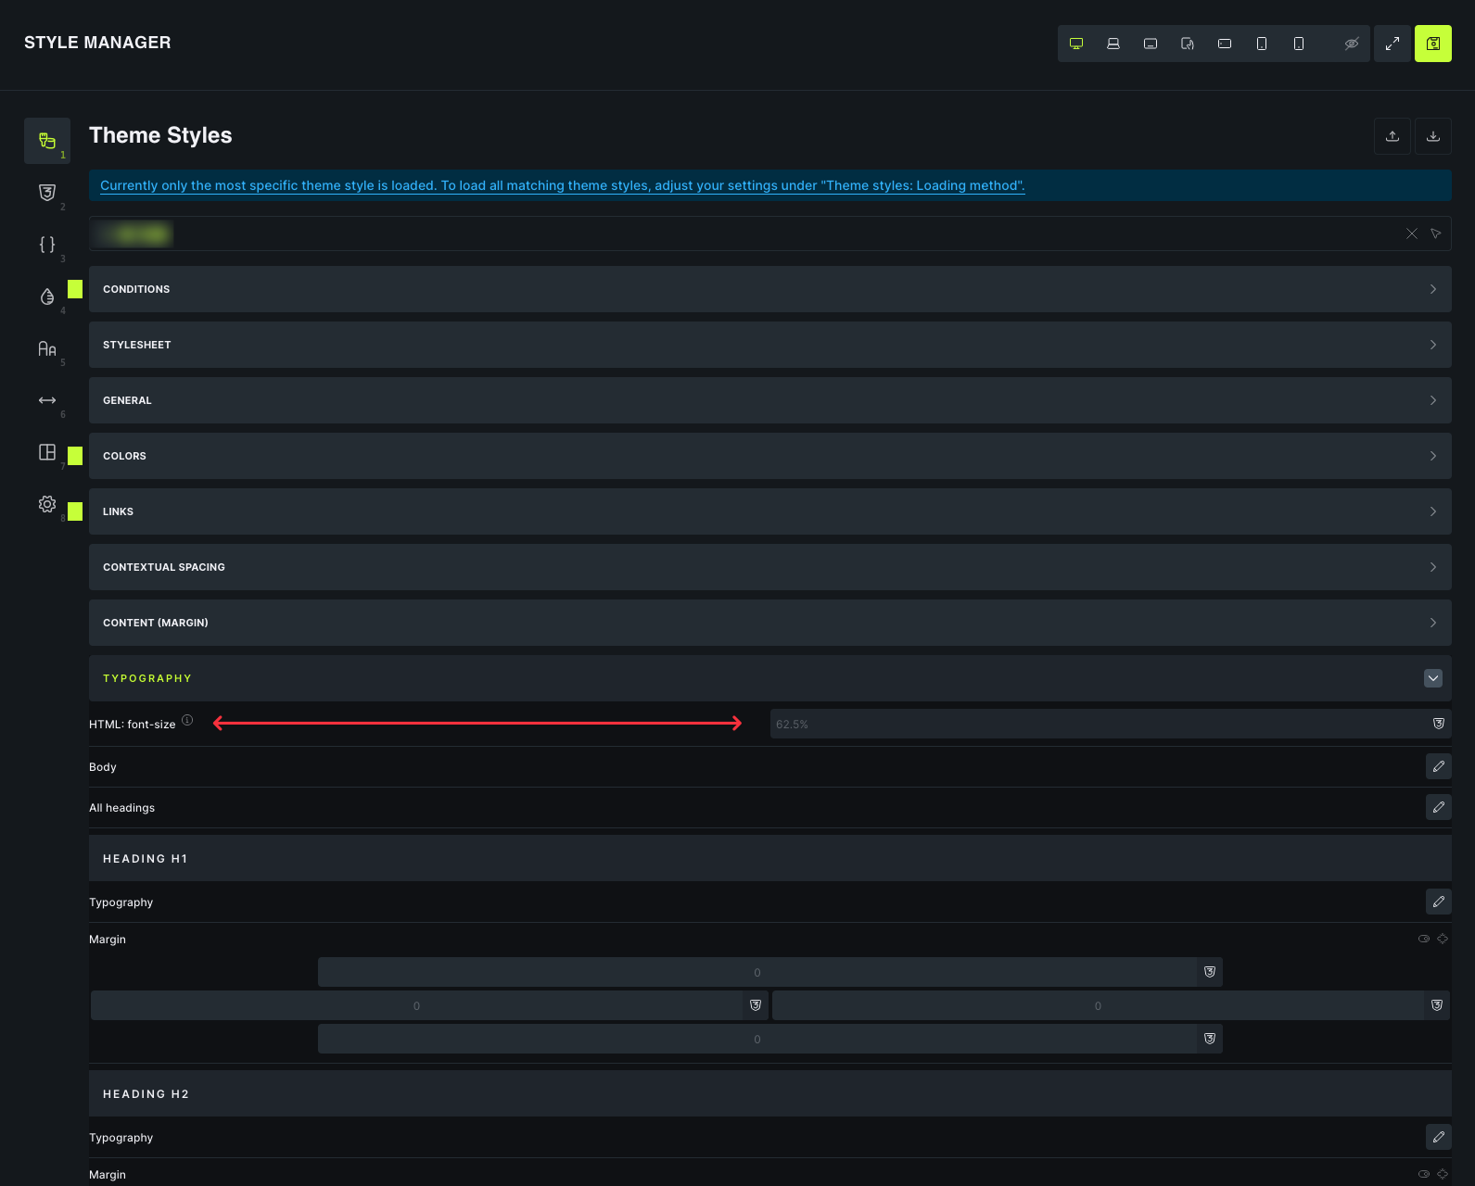The width and height of the screenshot is (1475, 1186).
Task: Toggle the crossed-out eye preview icon
Action: pos(1351,44)
